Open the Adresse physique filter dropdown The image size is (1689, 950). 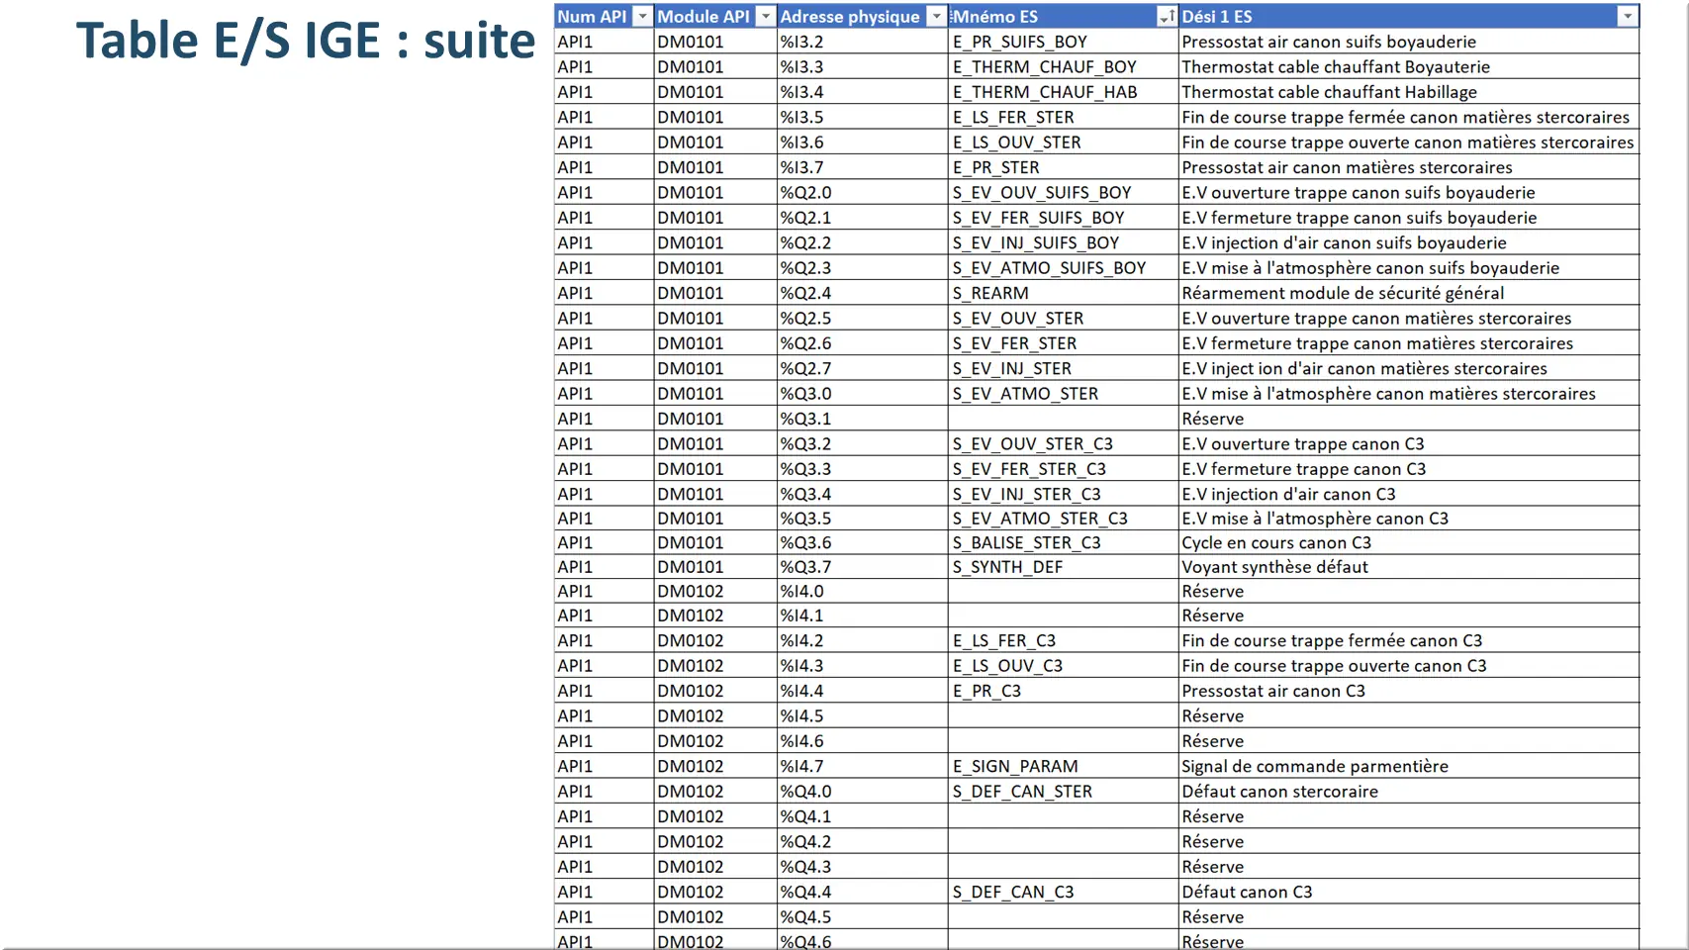click(x=936, y=17)
